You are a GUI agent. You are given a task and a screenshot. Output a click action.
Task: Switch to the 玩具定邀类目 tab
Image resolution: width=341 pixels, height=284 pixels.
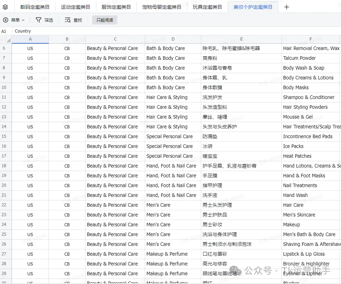tap(207, 7)
